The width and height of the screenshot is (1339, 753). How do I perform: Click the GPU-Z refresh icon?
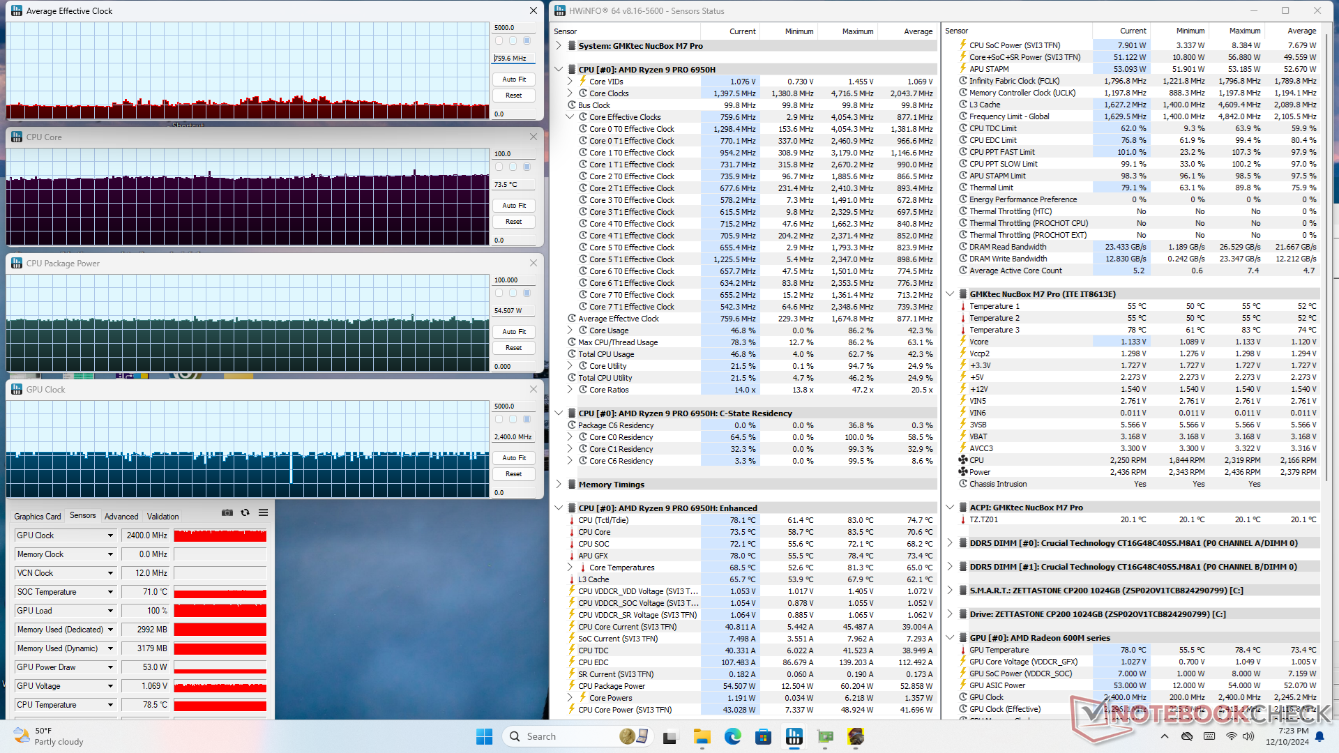point(245,512)
